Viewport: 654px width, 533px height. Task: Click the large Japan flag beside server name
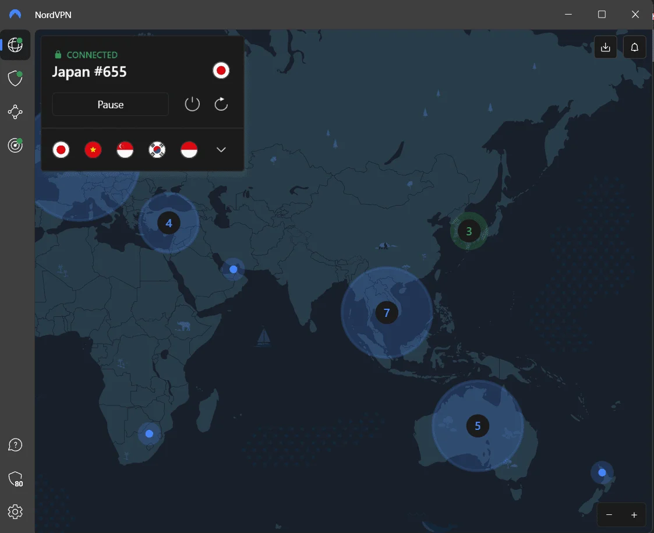(221, 70)
